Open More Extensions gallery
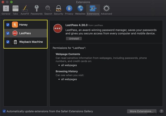Image resolution: width=166 pixels, height=116 pixels. [142, 111]
